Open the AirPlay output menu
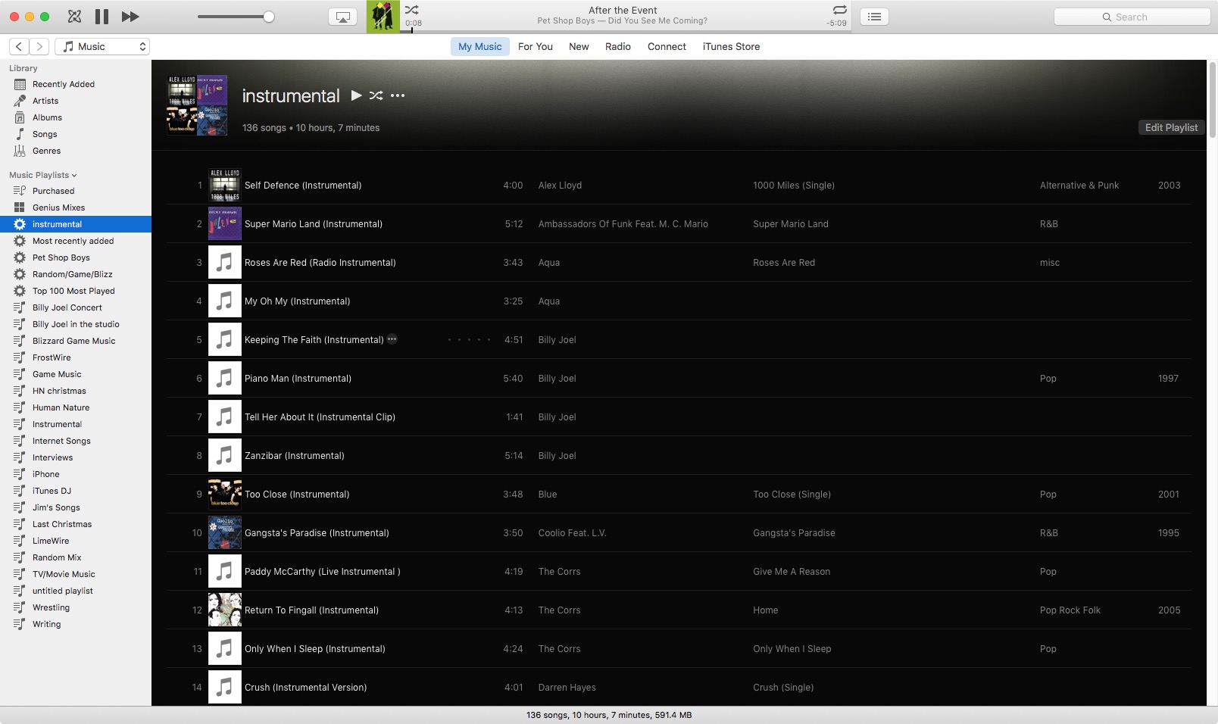The width and height of the screenshot is (1218, 724). pos(342,17)
